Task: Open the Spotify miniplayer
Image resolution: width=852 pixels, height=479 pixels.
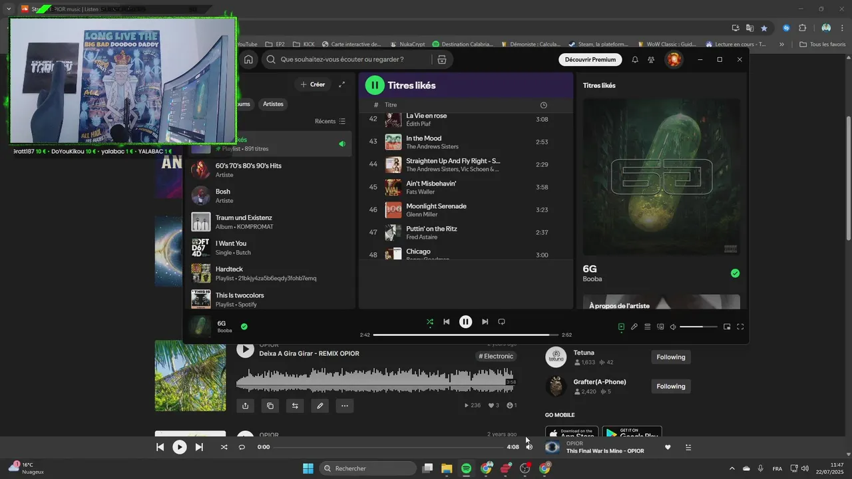Action: click(x=727, y=327)
